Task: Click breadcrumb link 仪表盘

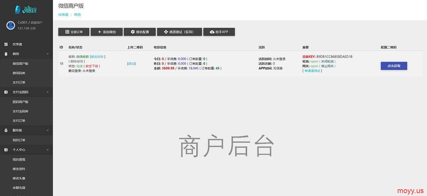Action: pos(63,15)
